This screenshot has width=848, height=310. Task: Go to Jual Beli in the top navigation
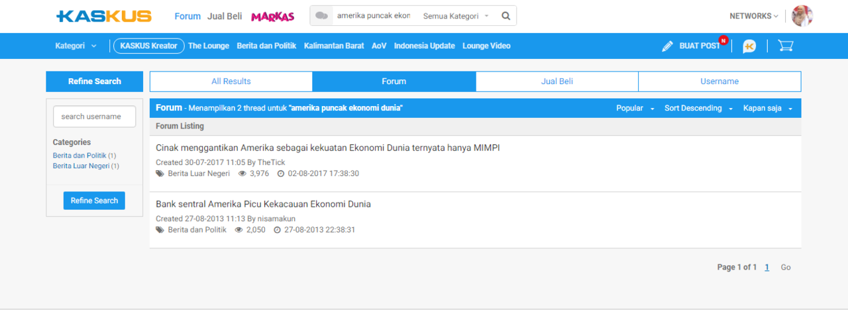[x=225, y=16]
